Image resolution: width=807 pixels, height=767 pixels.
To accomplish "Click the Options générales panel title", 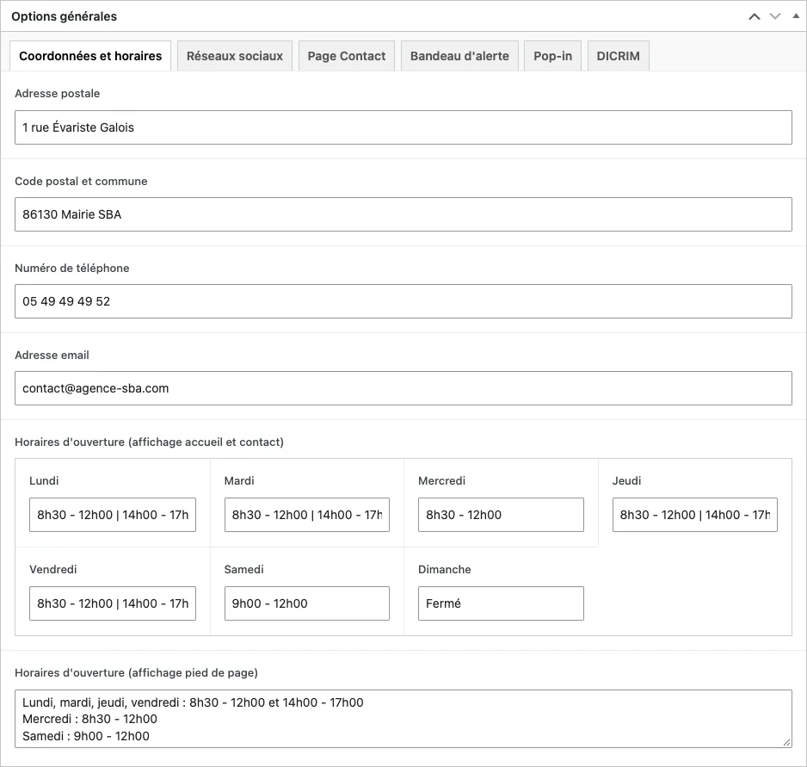I will pyautogui.click(x=65, y=16).
